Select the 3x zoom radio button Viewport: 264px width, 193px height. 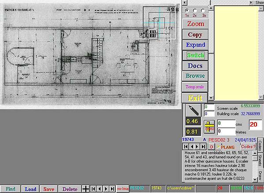(x=203, y=11)
